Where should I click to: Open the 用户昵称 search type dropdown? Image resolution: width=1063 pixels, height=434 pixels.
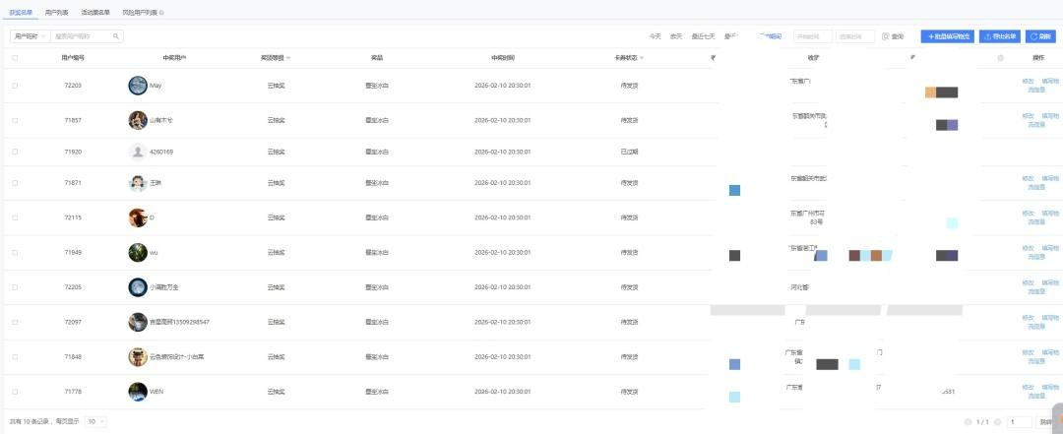pyautogui.click(x=30, y=36)
